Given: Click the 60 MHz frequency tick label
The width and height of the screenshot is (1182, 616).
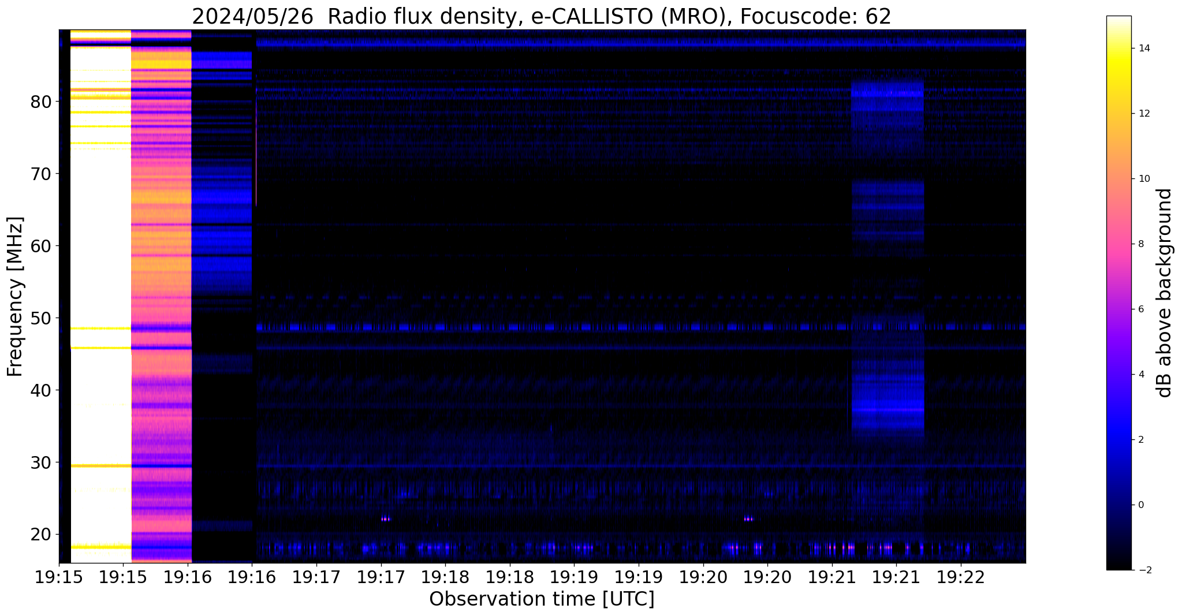Looking at the screenshot, I should [x=41, y=246].
